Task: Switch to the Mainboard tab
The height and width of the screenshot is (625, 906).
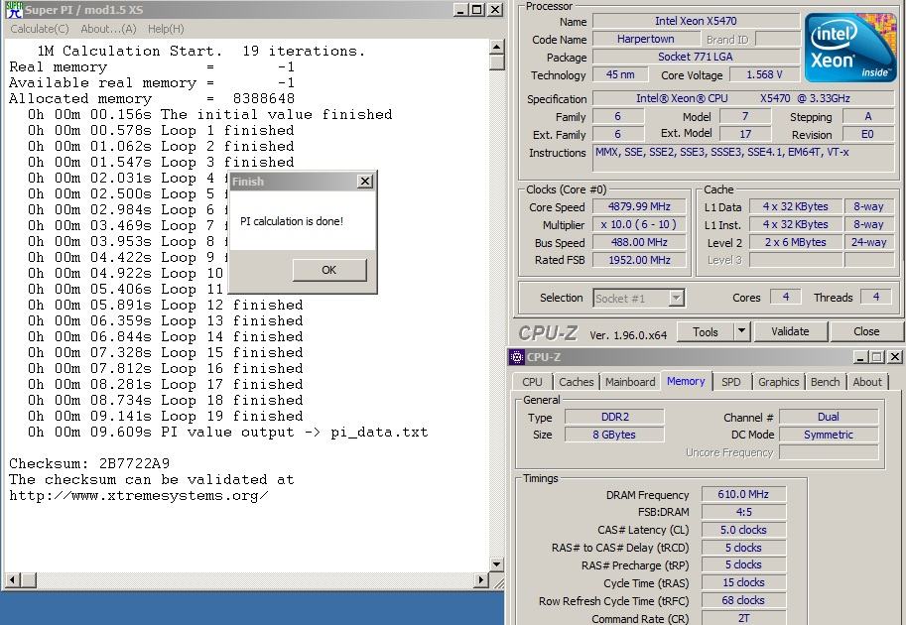Action: tap(630, 382)
